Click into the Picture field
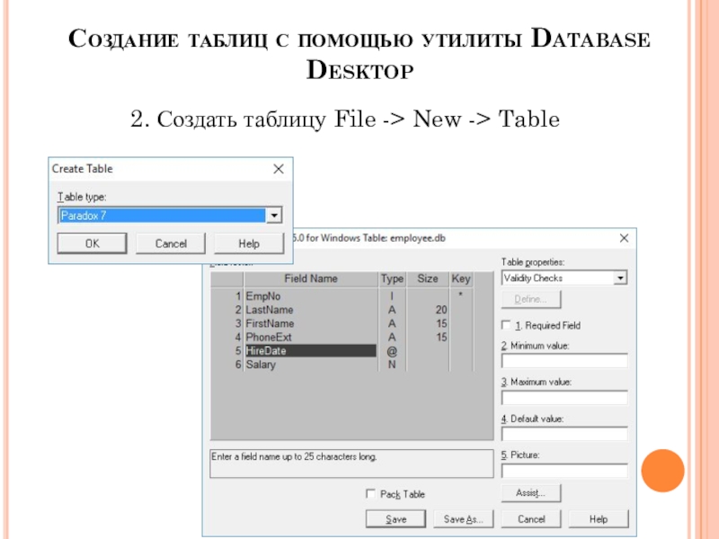Image resolution: width=719 pixels, height=539 pixels. tap(564, 471)
